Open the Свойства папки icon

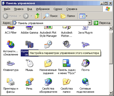click(67, 82)
